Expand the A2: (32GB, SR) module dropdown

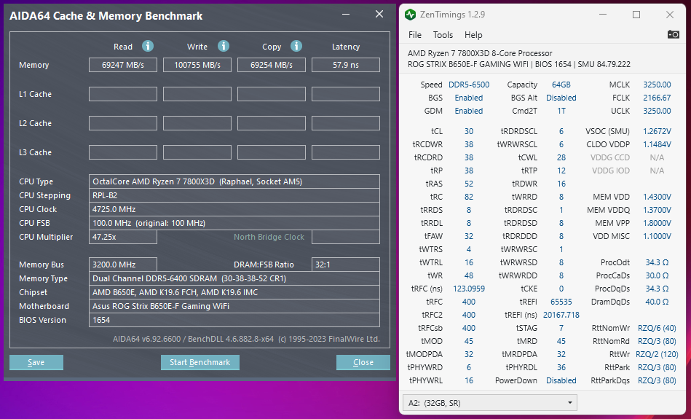(489, 403)
